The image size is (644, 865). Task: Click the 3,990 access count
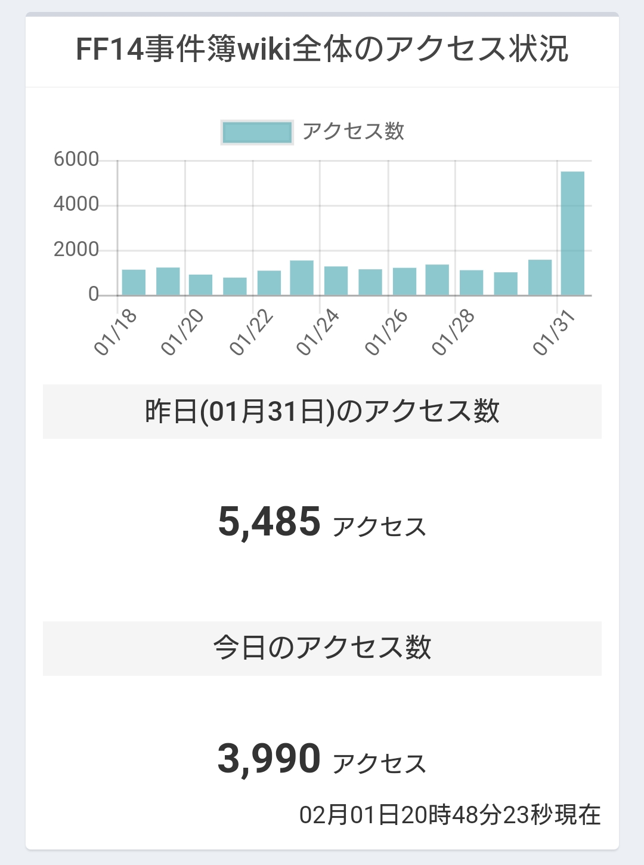tap(269, 759)
